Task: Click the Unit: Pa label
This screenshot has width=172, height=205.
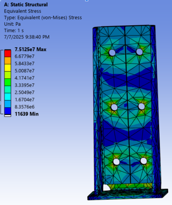Action: [x=12, y=24]
